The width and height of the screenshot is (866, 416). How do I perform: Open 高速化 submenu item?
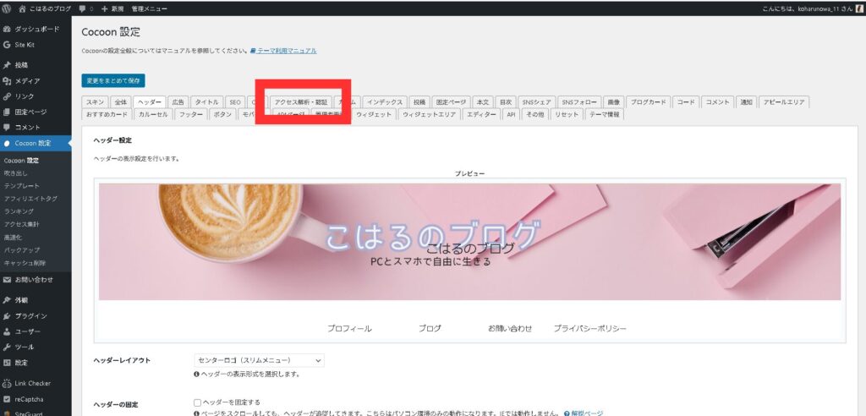[x=13, y=237]
